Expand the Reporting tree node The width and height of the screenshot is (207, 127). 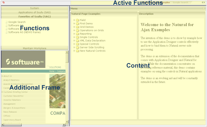[74, 34]
